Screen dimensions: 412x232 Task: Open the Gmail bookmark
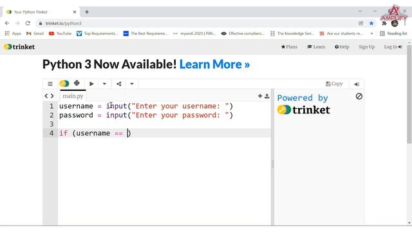35,34
